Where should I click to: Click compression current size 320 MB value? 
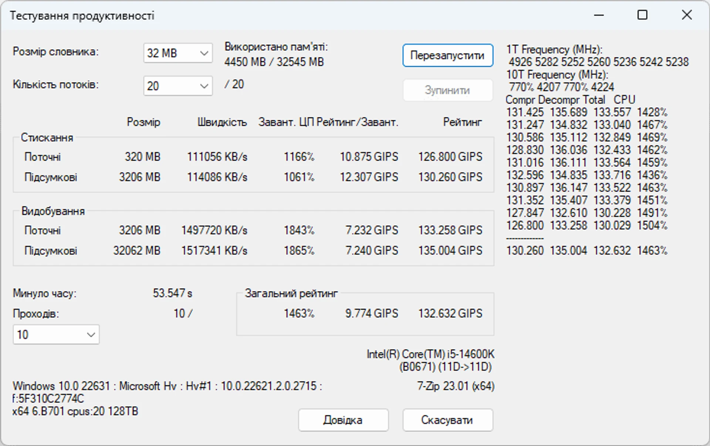click(142, 157)
